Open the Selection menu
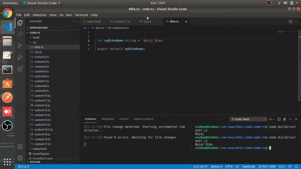 point(40,15)
